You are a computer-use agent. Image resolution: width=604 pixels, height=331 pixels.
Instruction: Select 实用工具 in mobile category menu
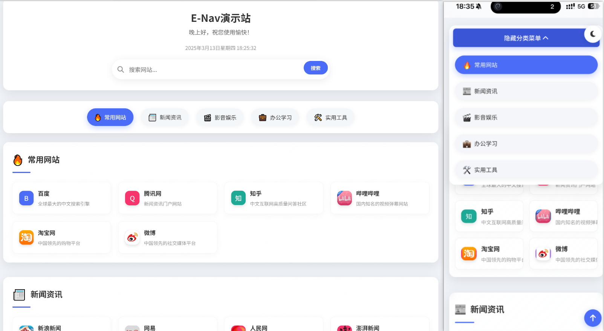(526, 170)
